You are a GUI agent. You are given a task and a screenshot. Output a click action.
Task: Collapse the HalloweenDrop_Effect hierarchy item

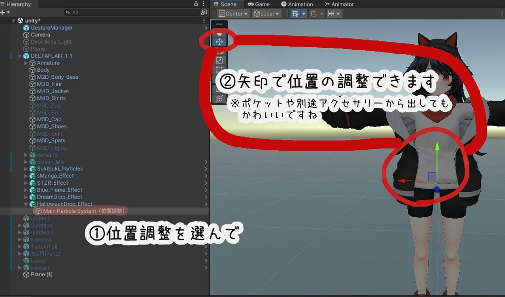[26, 203]
